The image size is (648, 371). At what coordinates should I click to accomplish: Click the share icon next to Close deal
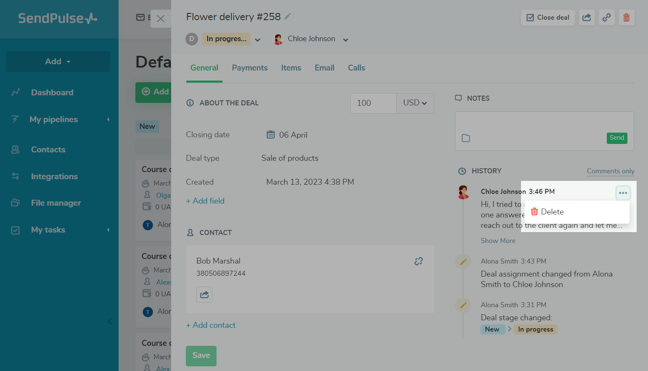click(x=587, y=18)
